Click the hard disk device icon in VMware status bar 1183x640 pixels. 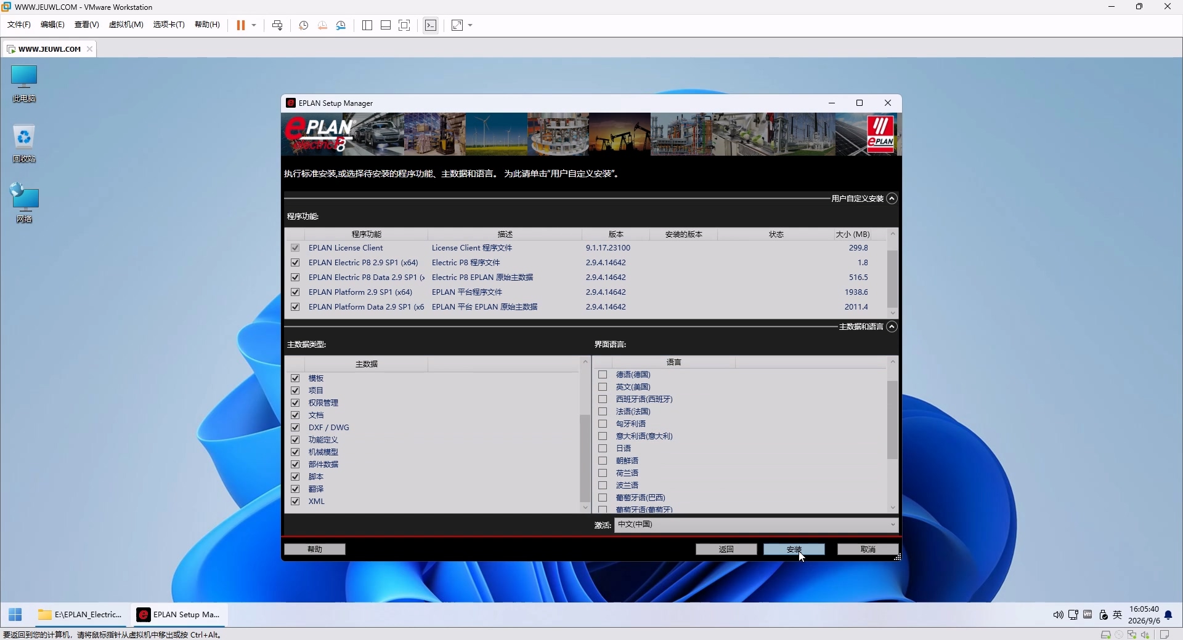tap(1106, 634)
